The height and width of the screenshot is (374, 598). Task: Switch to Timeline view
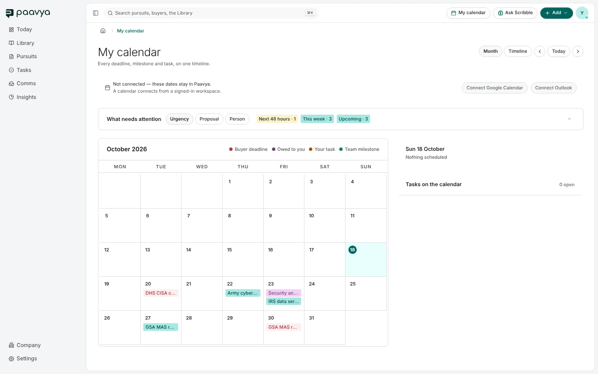pos(518,52)
